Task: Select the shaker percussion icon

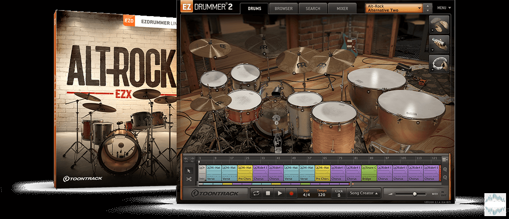Action: coord(439,44)
